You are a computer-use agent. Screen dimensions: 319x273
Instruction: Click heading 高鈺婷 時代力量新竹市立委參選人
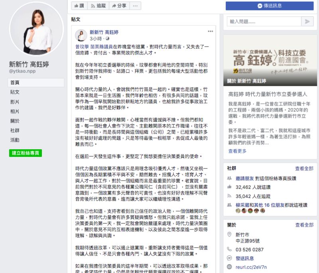coord(268,94)
